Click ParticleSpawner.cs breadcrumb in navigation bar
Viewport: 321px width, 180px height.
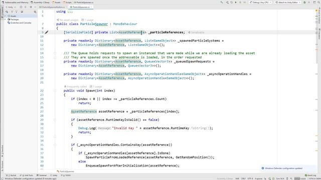coord(84,2)
